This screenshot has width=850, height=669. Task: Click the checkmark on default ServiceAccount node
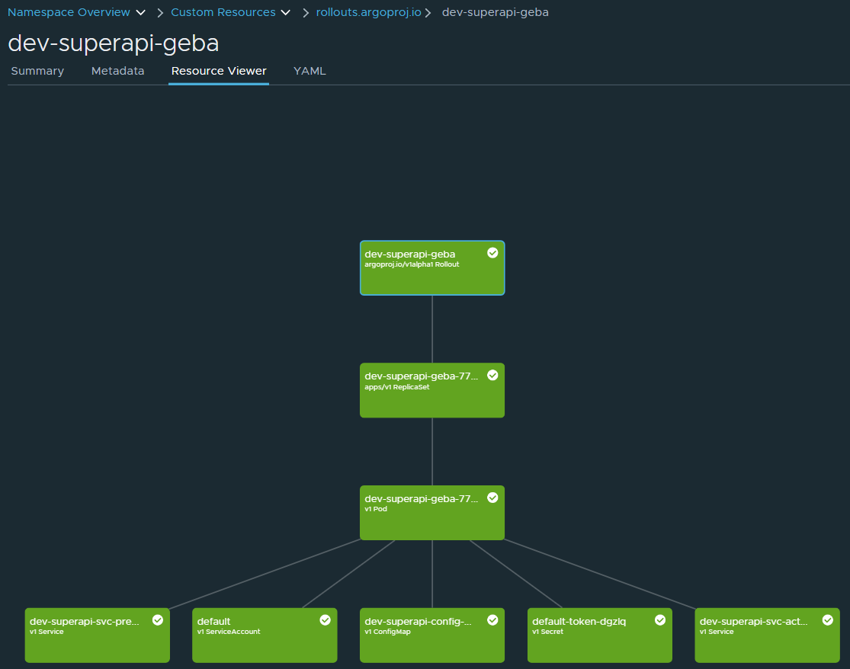tap(325, 620)
